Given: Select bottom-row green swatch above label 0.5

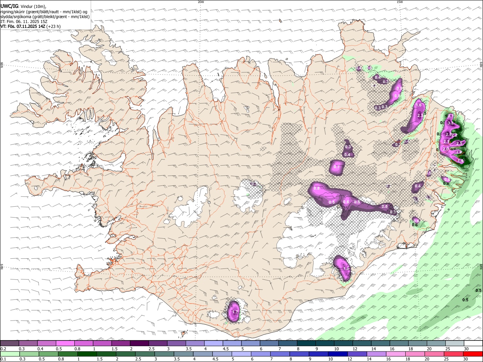Looking at the screenshot, I should pyautogui.click(x=48, y=354).
